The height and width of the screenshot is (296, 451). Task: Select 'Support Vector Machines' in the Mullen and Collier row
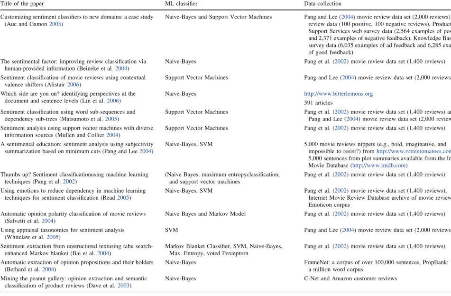click(x=196, y=128)
